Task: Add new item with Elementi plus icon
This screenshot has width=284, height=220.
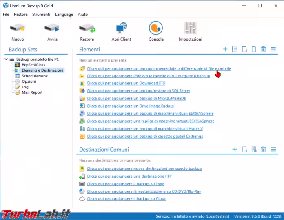Action: coord(225,49)
